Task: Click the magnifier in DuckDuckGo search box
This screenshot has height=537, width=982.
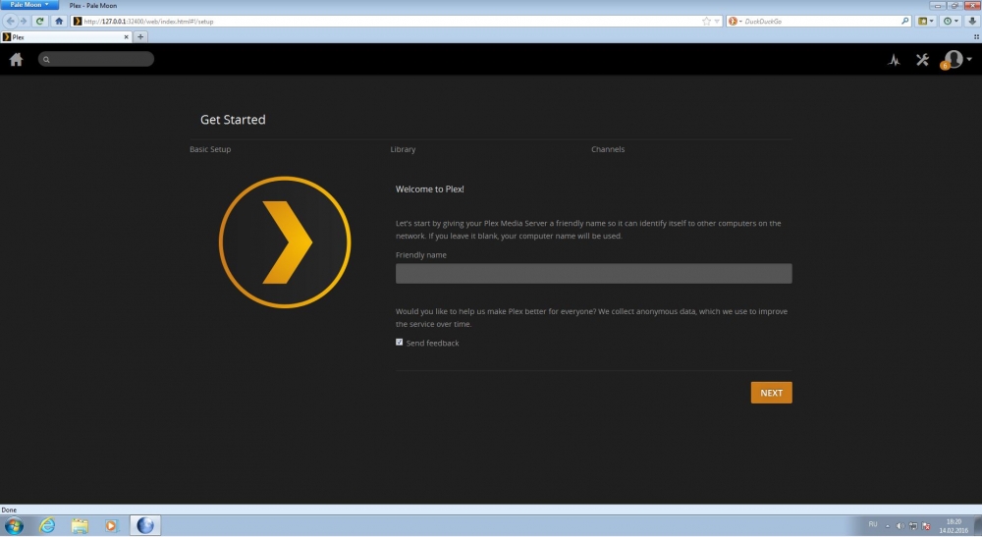Action: pos(904,21)
